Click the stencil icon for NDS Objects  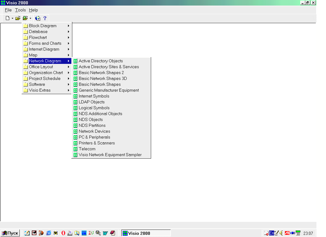[75, 120]
